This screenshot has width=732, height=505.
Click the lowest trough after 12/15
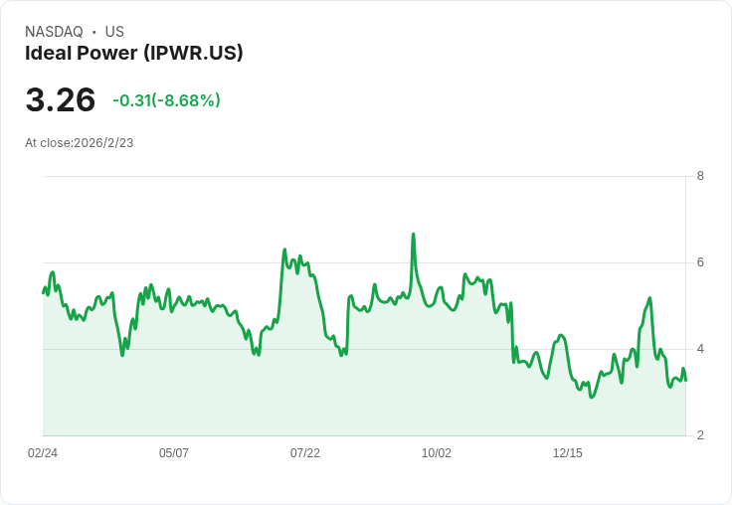[592, 398]
